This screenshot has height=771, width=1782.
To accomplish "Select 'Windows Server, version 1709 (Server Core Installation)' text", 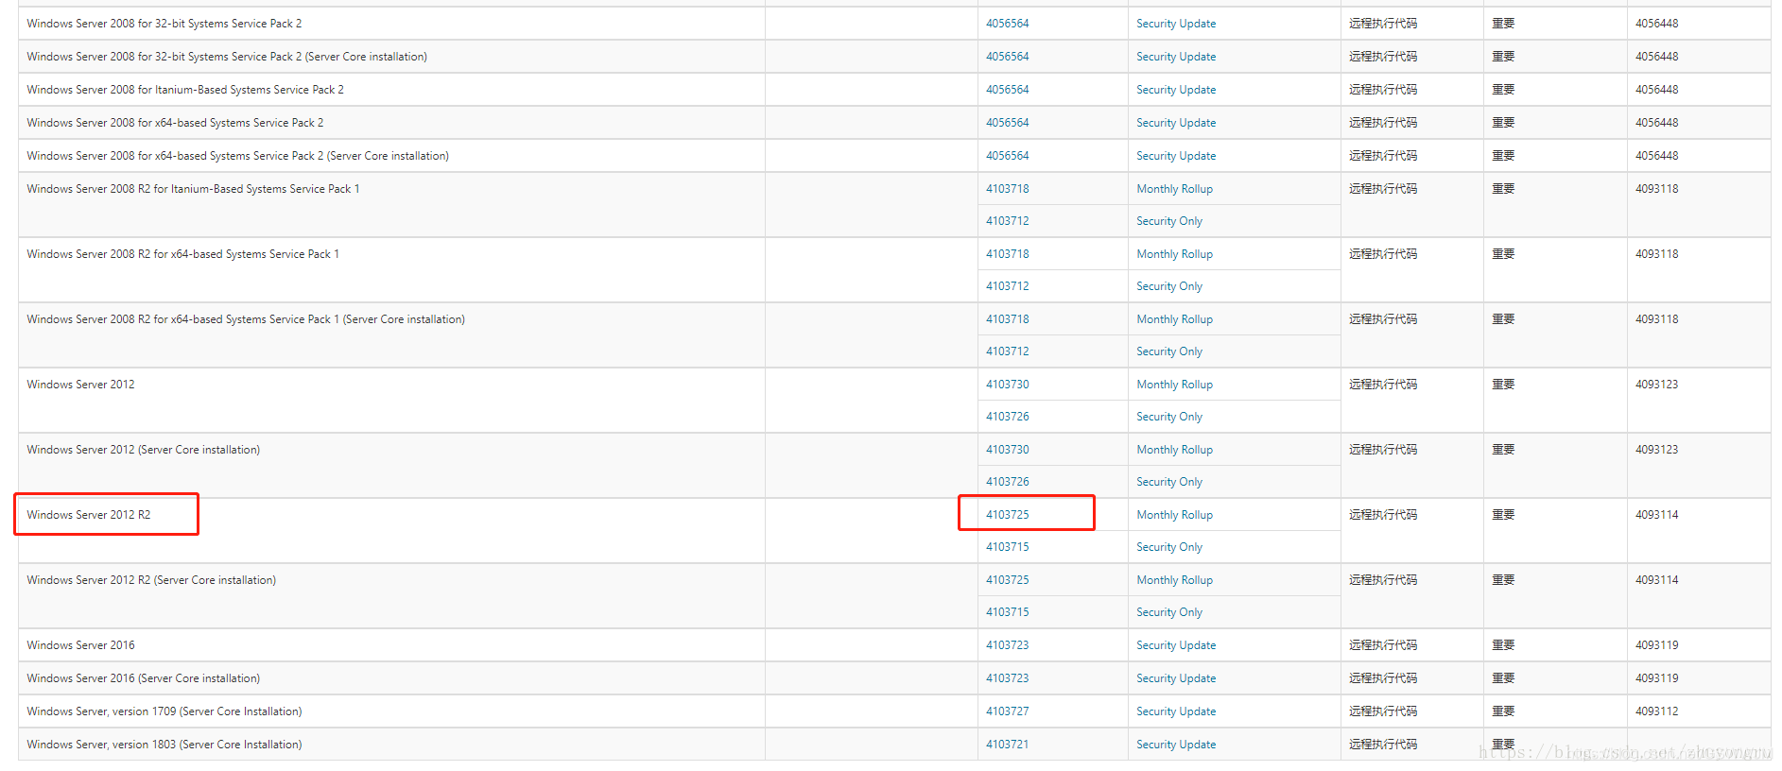I will coord(164,711).
